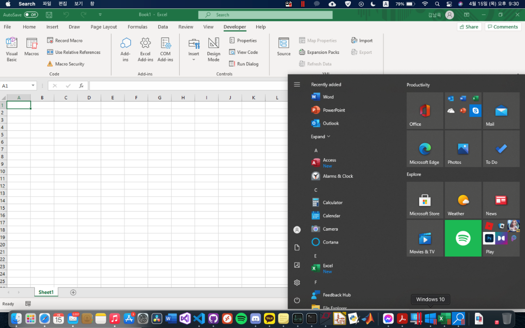Open the Mail tile

tap(501, 110)
